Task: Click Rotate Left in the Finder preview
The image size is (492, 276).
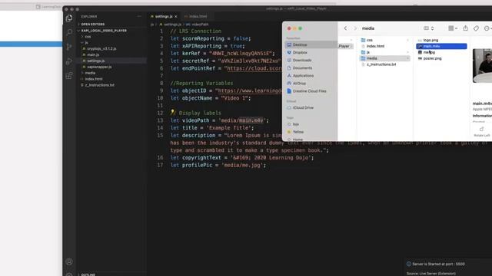Action: (x=482, y=132)
